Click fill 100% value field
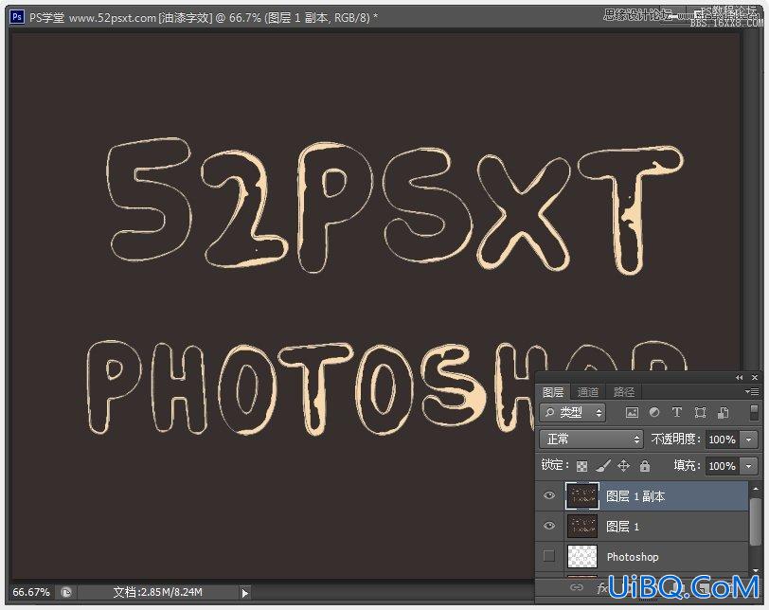 tap(723, 466)
